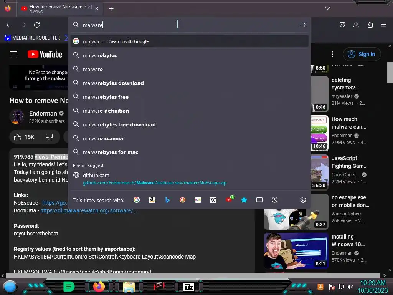Choose the 'malwarebytes for mac' suggestion

(190, 152)
